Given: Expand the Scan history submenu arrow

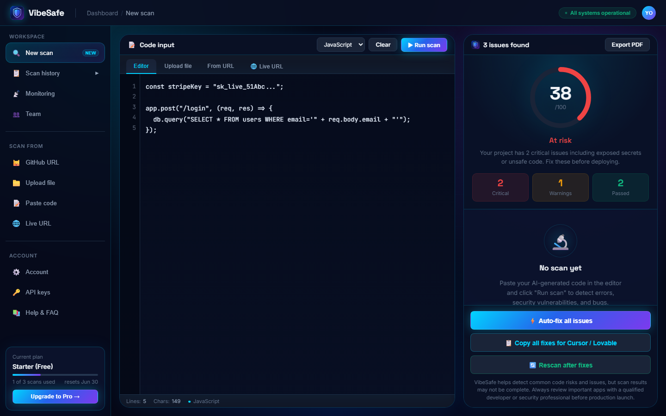Looking at the screenshot, I should [97, 73].
